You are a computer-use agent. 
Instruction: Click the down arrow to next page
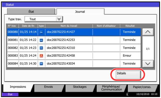pos(148,64)
